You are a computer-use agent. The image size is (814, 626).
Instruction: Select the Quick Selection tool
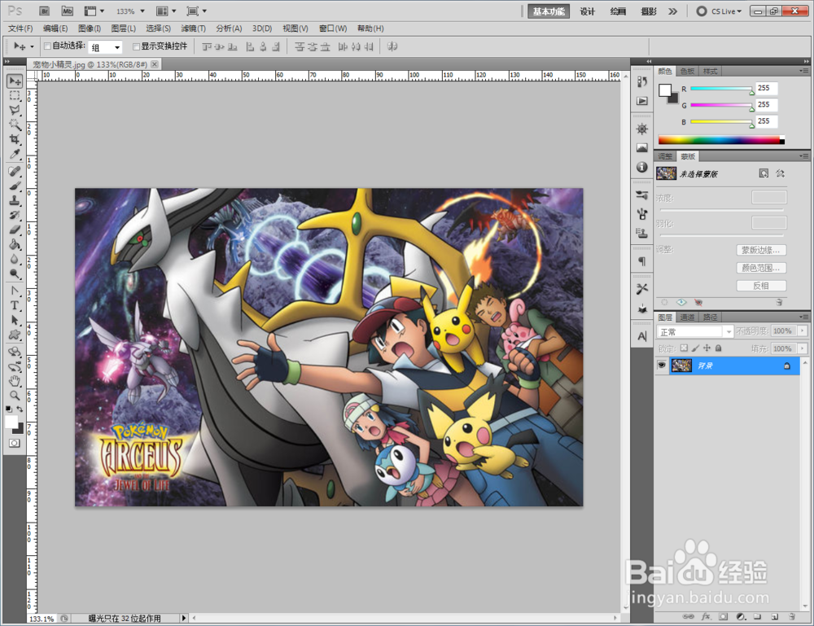coord(15,125)
